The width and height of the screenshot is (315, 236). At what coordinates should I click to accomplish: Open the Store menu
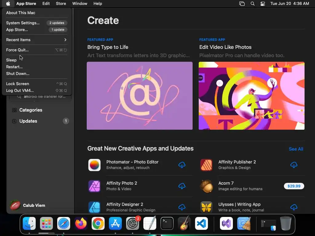61,4
